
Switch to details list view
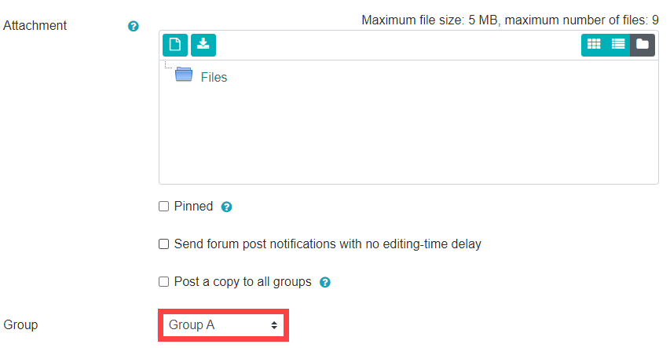pos(618,45)
